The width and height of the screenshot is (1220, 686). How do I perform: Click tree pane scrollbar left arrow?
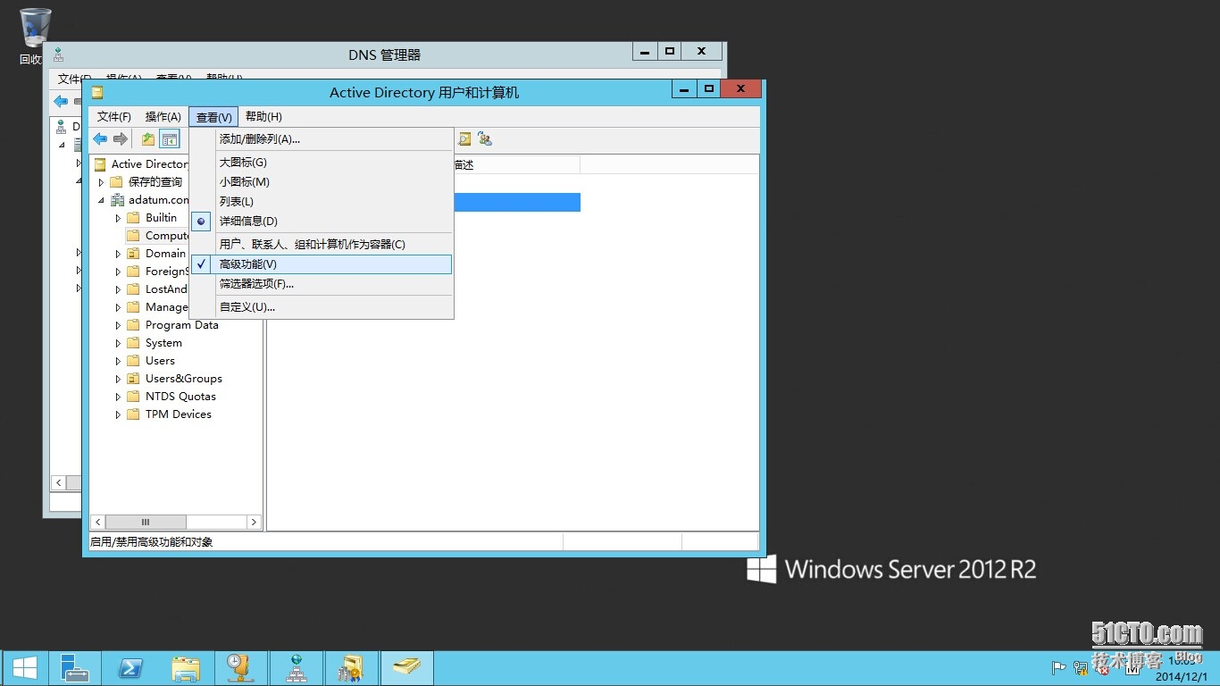[x=98, y=523]
